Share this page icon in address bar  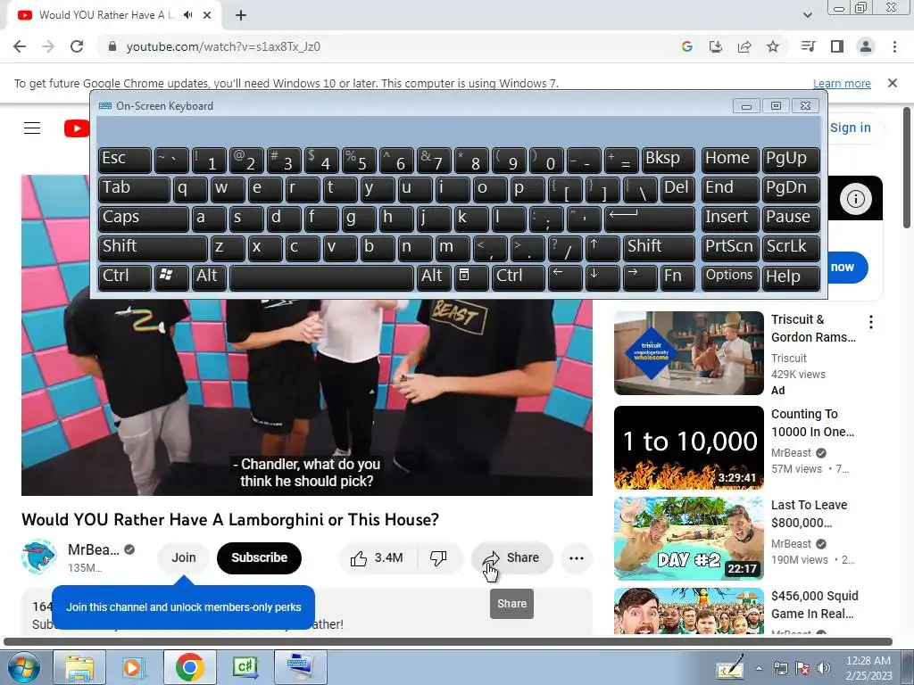[x=744, y=46]
